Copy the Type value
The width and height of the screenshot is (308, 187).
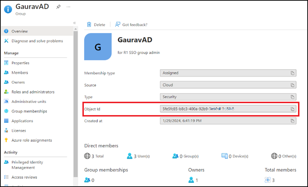[x=292, y=97]
